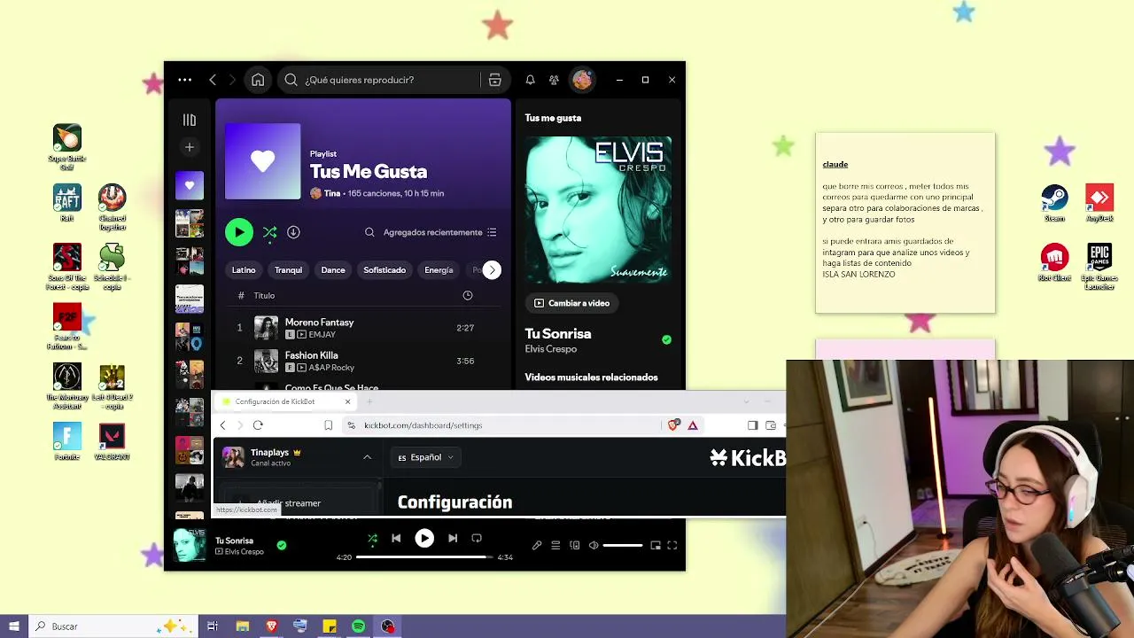The height and width of the screenshot is (638, 1134).
Task: Open the Spotify three-dot menu
Action: [x=184, y=80]
